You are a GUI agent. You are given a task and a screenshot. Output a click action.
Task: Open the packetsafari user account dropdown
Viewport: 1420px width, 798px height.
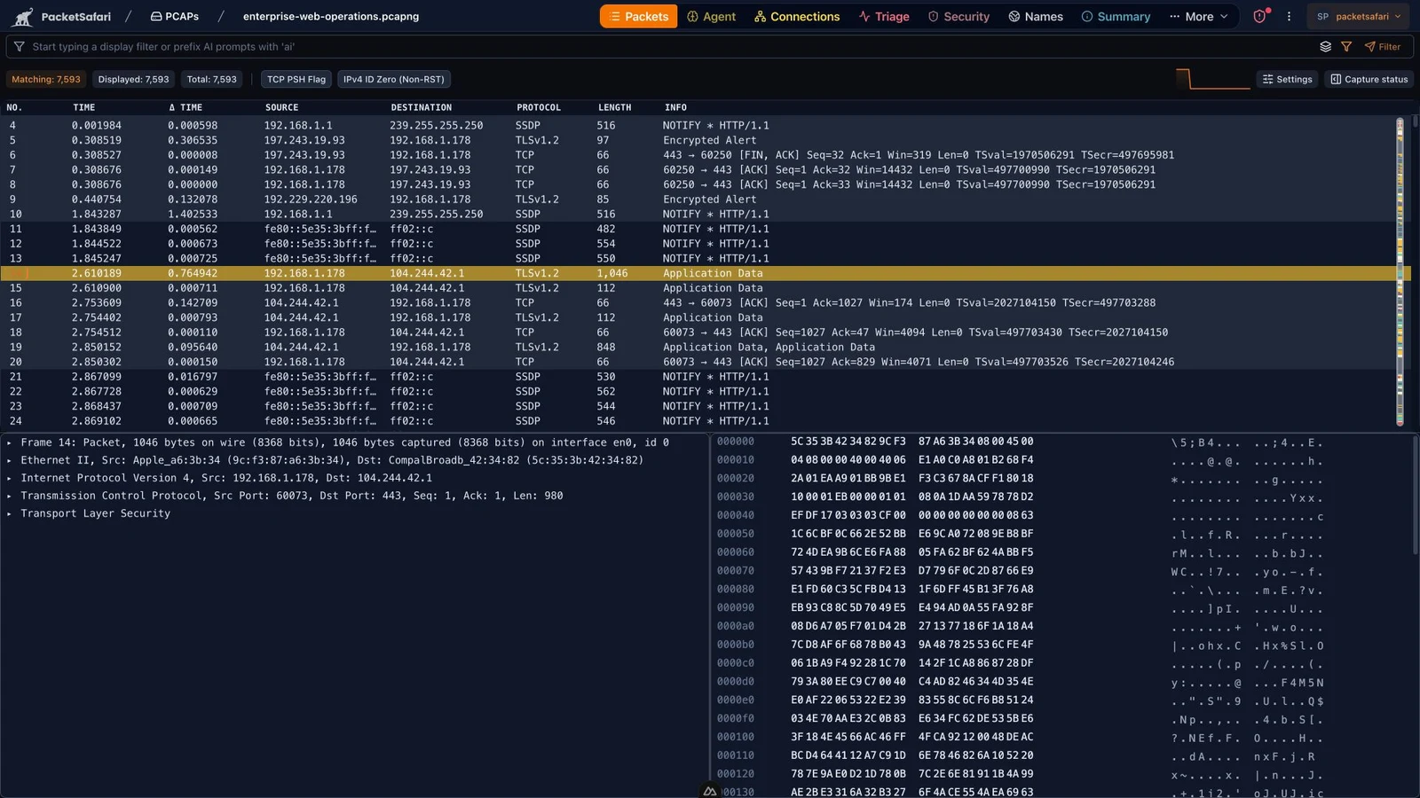click(x=1359, y=16)
